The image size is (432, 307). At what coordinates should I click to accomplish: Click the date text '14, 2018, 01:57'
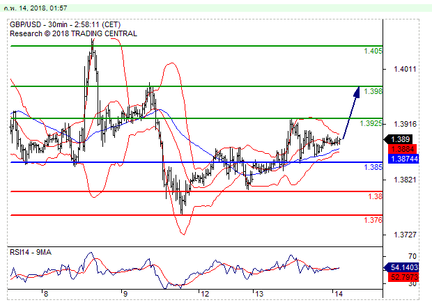[x=43, y=8]
